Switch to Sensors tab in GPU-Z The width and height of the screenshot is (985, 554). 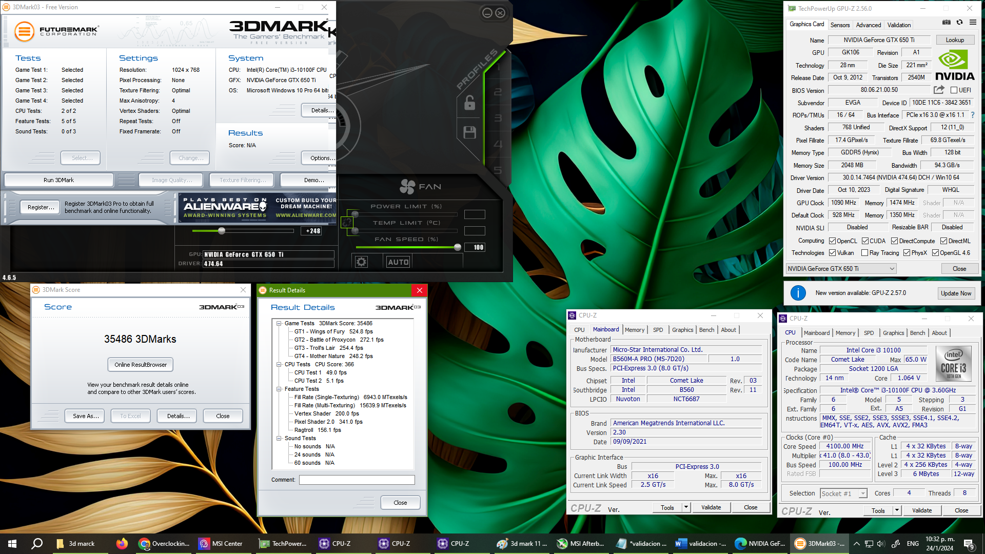pos(840,25)
